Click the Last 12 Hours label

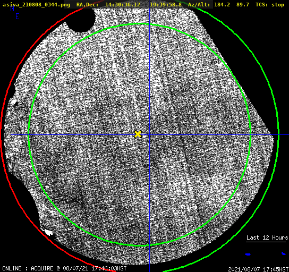point(267,237)
